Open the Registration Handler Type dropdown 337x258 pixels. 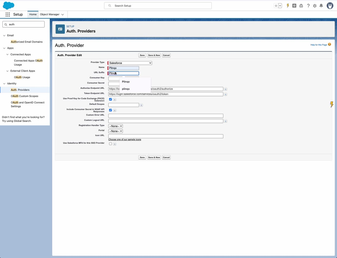115,126
